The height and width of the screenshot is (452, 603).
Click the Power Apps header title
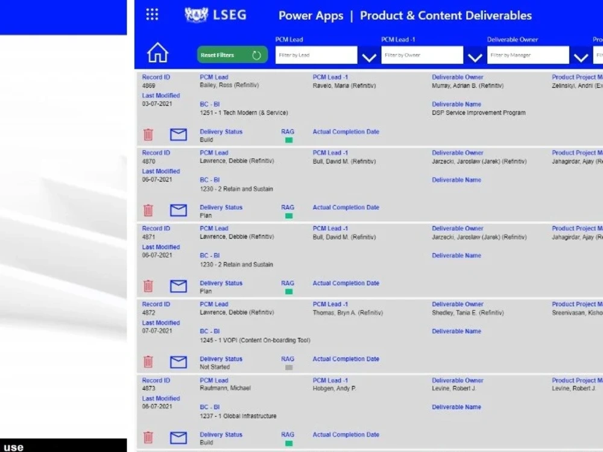[x=311, y=16]
